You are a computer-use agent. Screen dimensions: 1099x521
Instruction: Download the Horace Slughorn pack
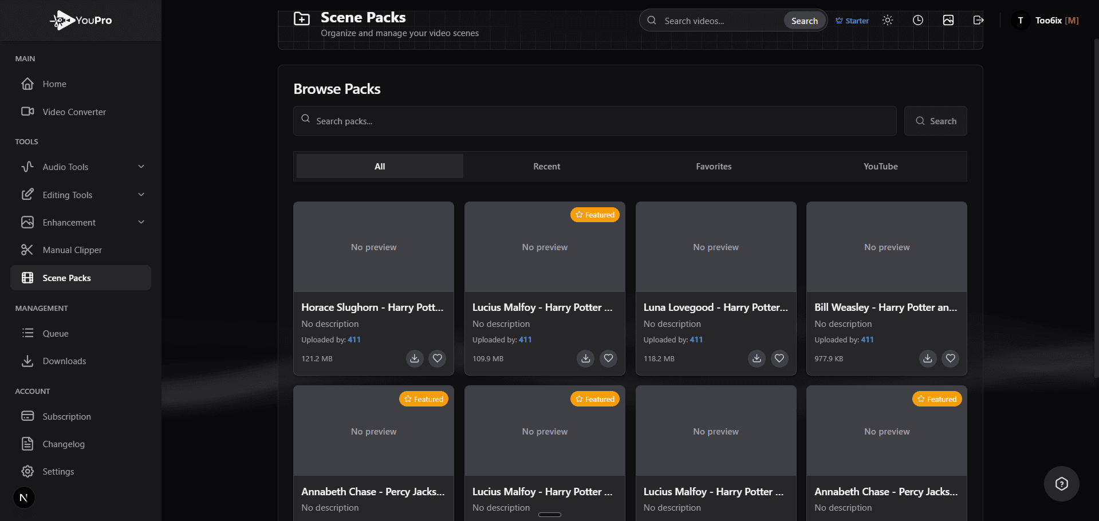(415, 358)
